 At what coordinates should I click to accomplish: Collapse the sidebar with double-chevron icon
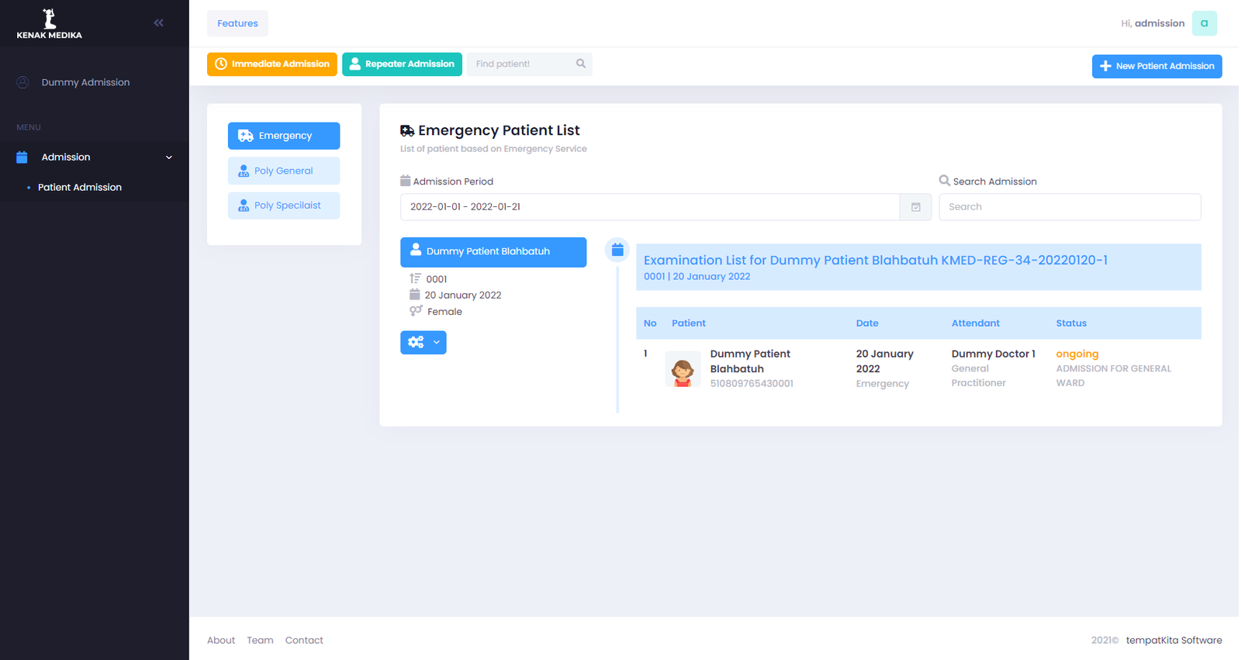coord(158,23)
